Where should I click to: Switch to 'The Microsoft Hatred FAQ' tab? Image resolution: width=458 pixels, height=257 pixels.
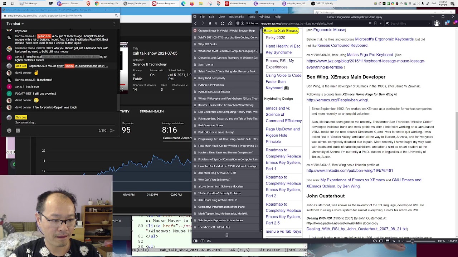click(x=225, y=227)
